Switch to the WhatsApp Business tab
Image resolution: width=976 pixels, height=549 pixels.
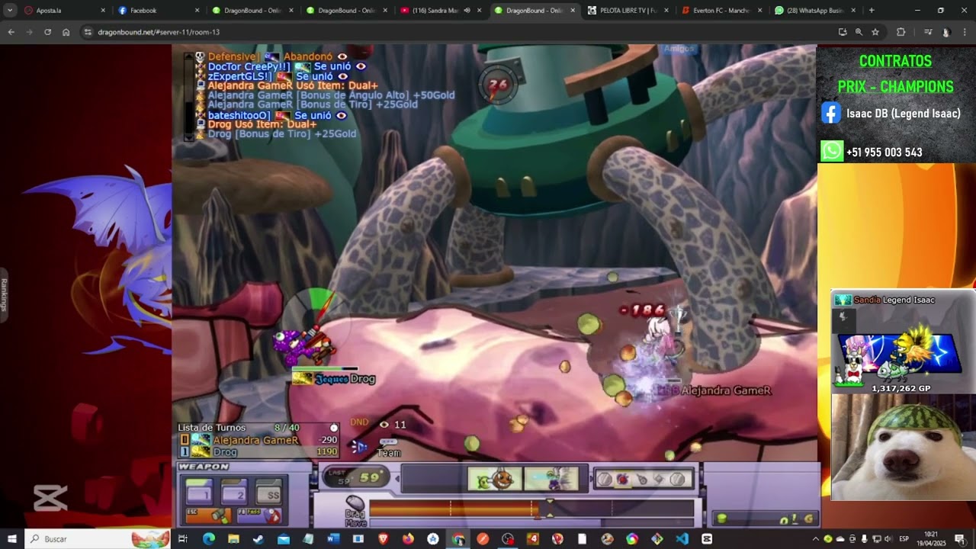click(815, 11)
